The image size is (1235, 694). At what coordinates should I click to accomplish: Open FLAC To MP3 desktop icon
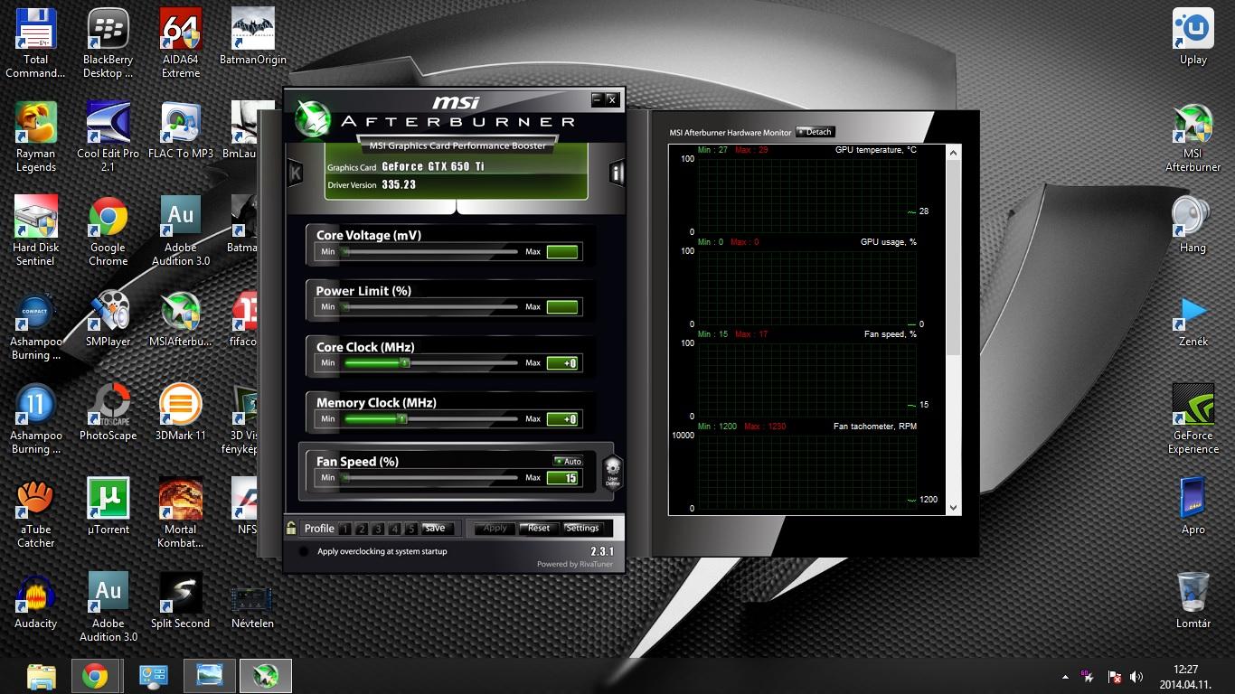pyautogui.click(x=180, y=131)
